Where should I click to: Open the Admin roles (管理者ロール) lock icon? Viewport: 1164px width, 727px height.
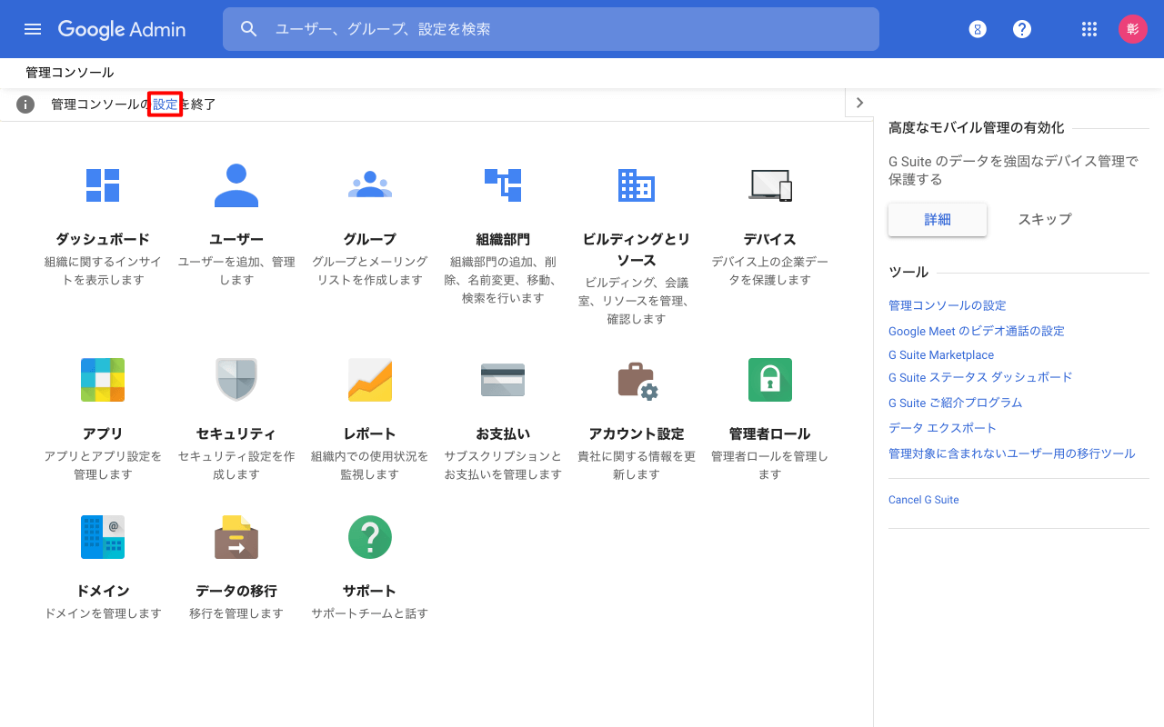(x=770, y=380)
